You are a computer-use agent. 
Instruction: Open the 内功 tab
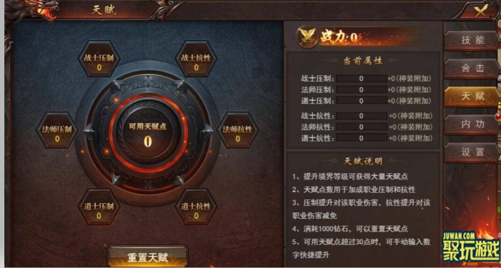coord(472,124)
